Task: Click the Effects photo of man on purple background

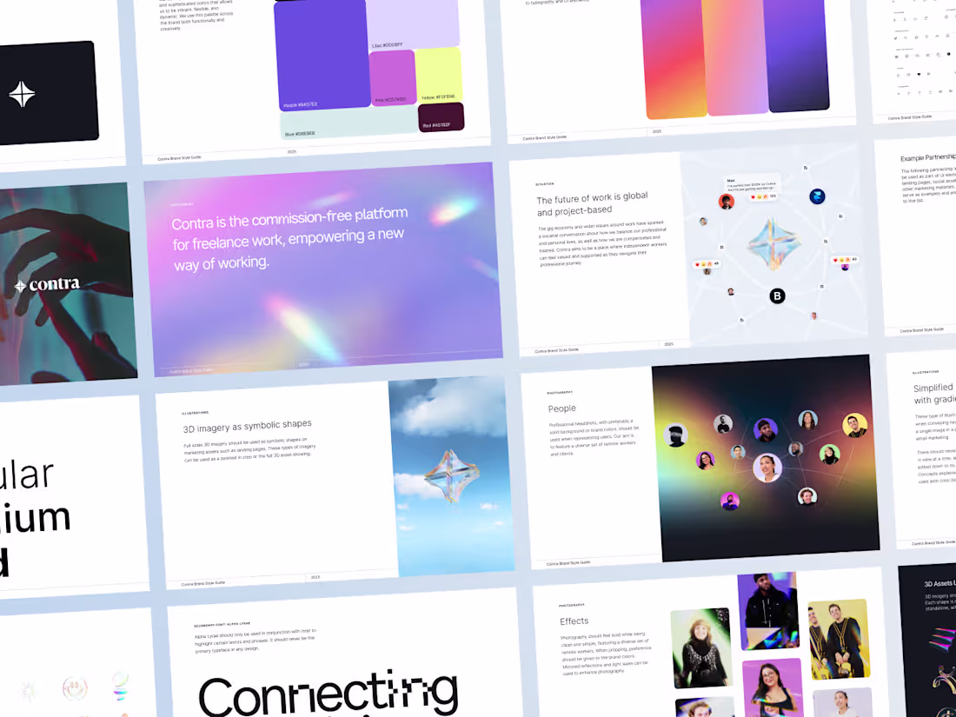Action: click(768, 610)
